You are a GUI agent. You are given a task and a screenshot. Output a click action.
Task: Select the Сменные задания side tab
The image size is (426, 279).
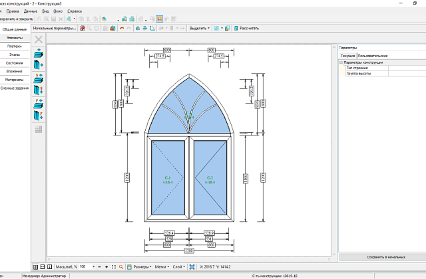pyautogui.click(x=15, y=88)
